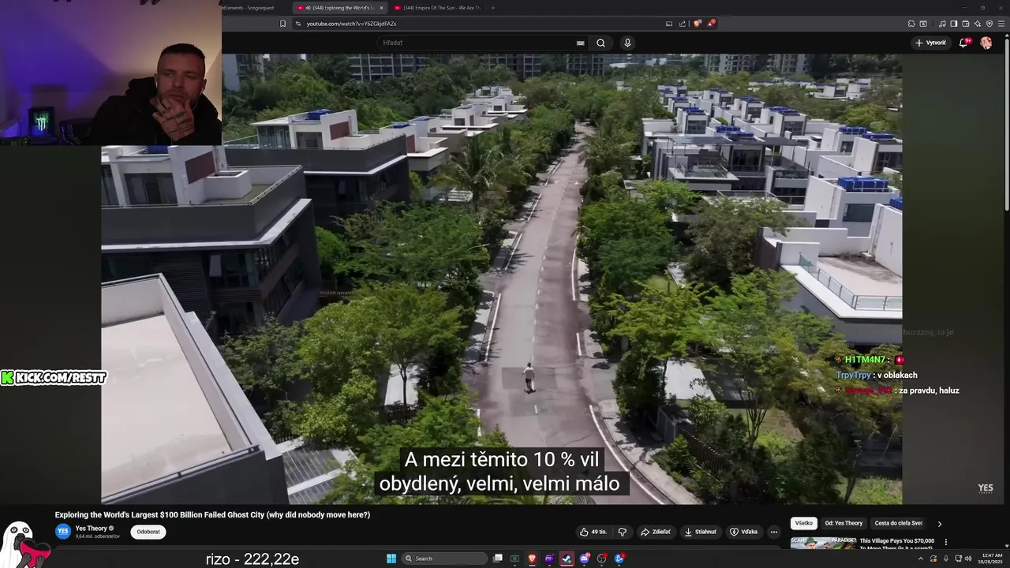Click the cast screen icon in address bar
Image resolution: width=1010 pixels, height=568 pixels.
coord(669,24)
